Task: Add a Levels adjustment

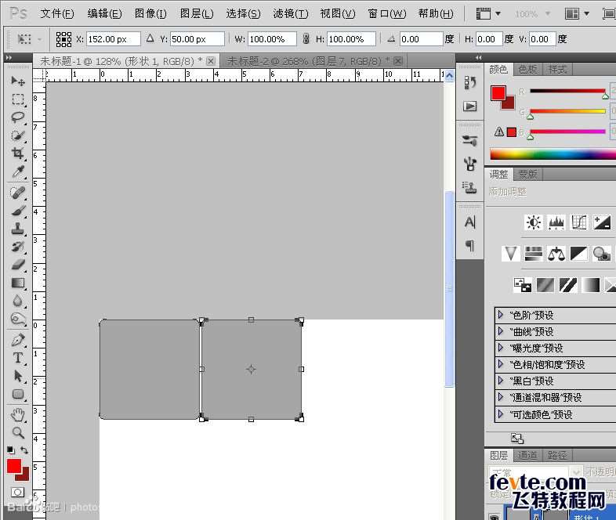Action: point(556,222)
